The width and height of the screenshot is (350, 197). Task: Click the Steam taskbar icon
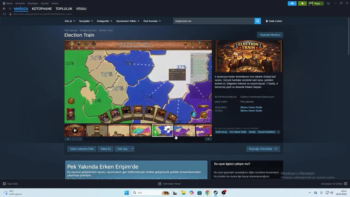coord(215,193)
